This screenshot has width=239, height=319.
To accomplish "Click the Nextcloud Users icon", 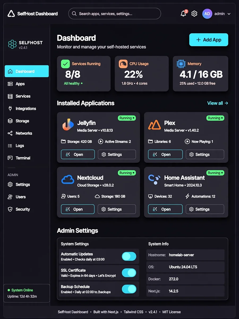I will (x=63, y=196).
